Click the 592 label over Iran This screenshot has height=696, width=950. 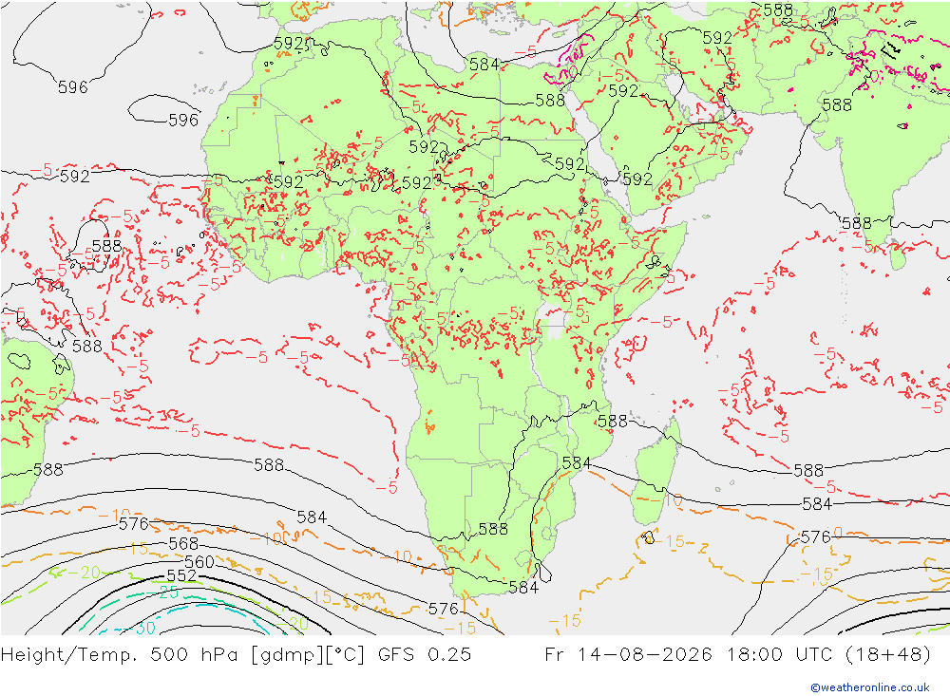pos(718,38)
